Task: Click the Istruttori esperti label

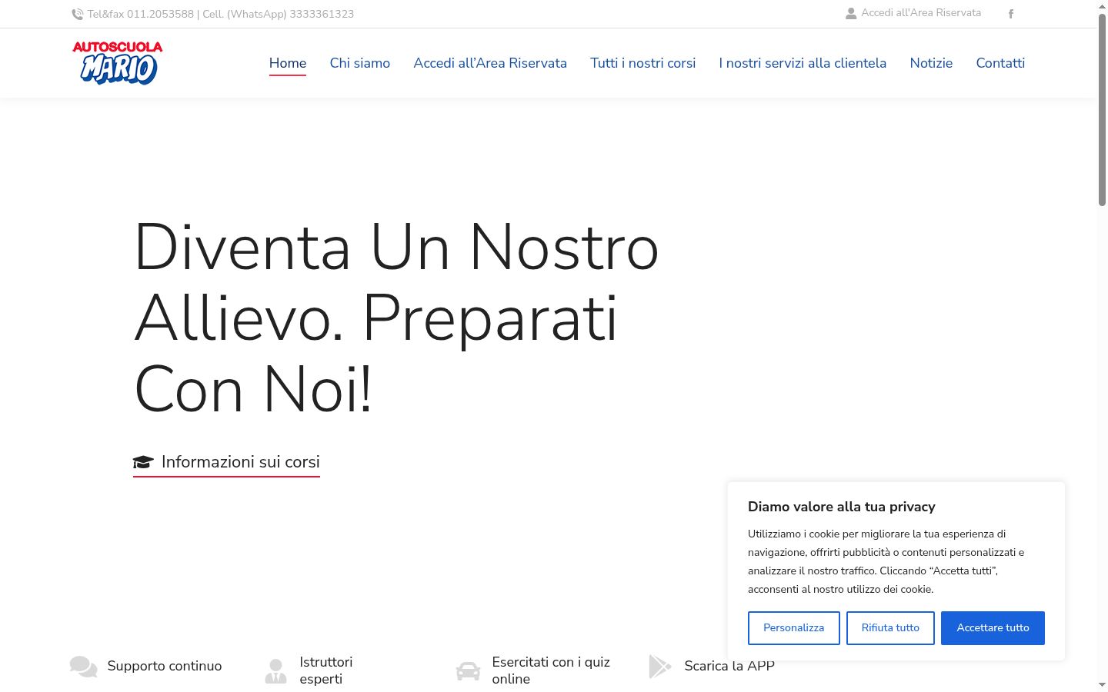Action: coord(326,670)
